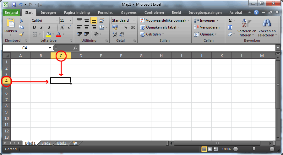This screenshot has width=283, height=155.
Task: Click the AutoSum sigma icon
Action: [230, 20]
